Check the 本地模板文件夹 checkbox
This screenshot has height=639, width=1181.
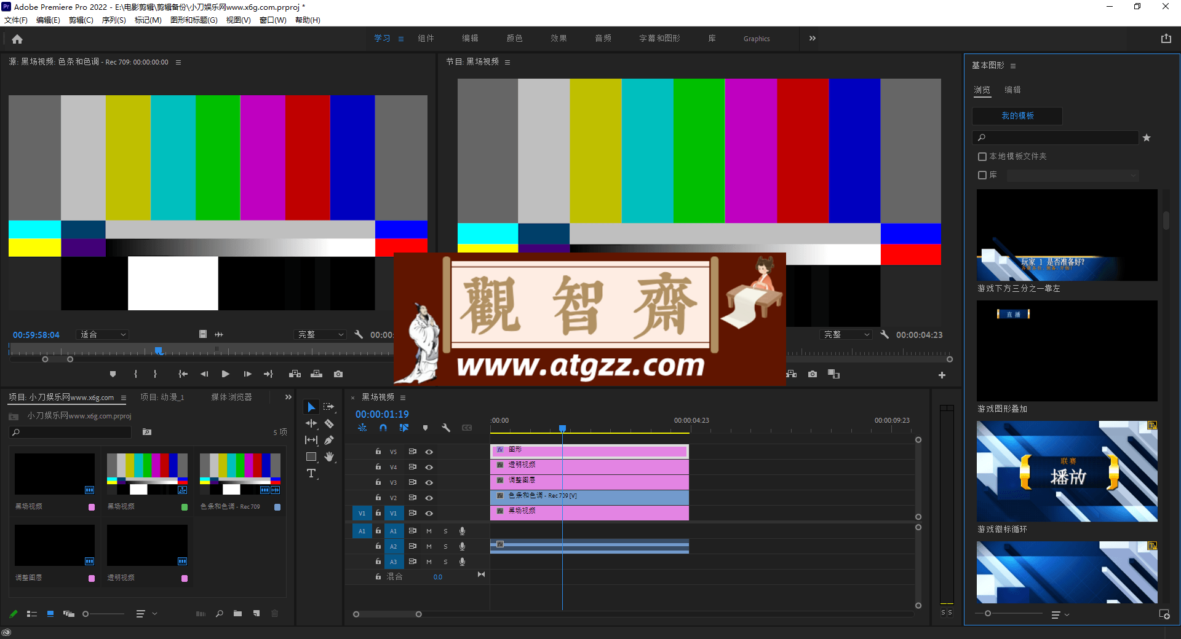(x=982, y=157)
